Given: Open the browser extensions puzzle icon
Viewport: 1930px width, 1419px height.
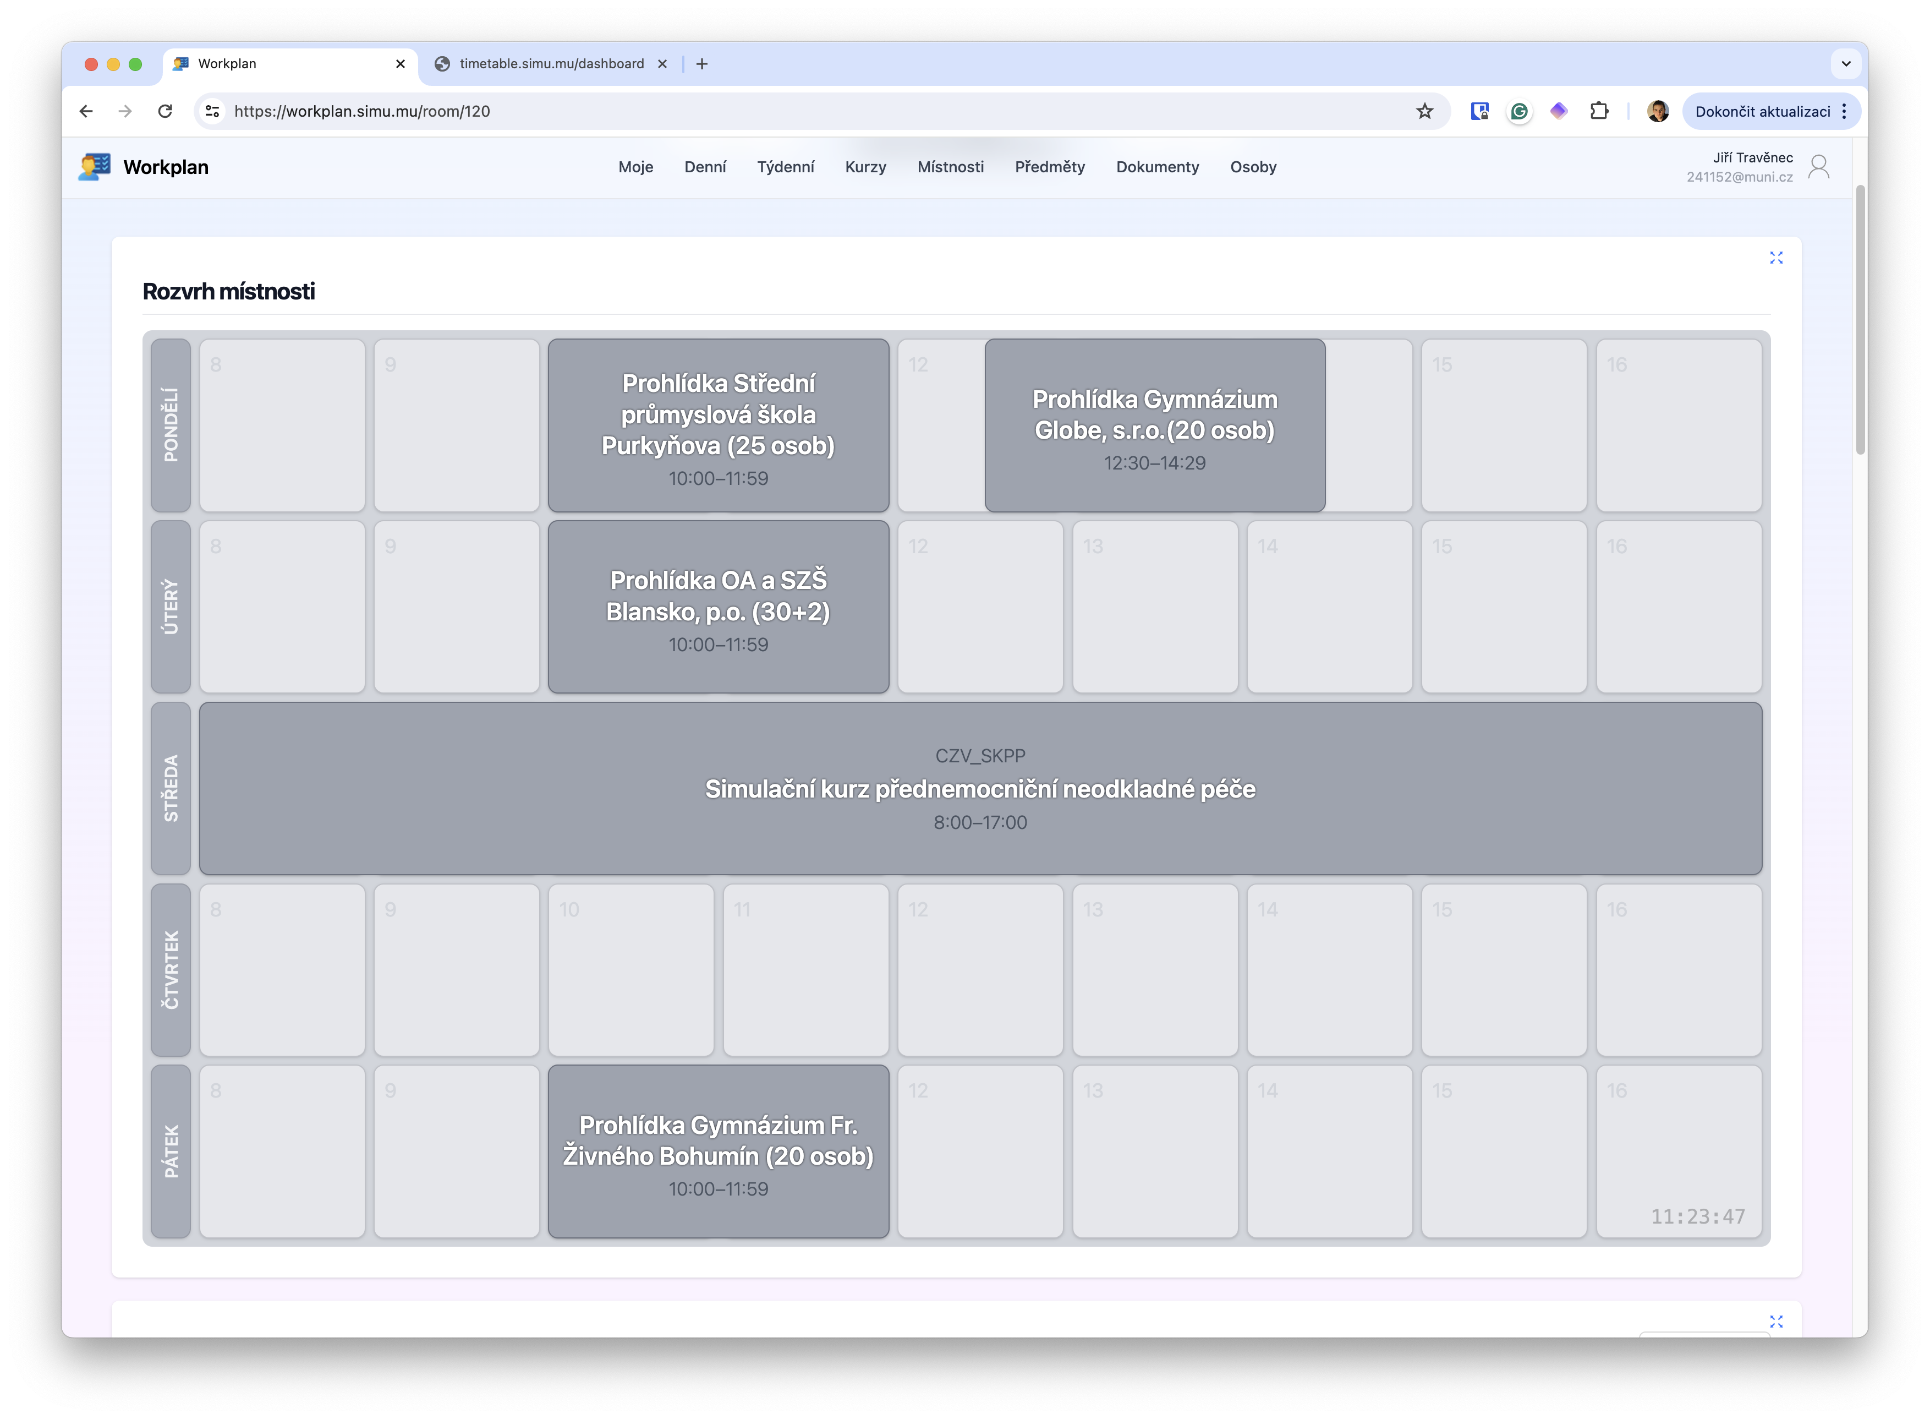Looking at the screenshot, I should [x=1599, y=111].
